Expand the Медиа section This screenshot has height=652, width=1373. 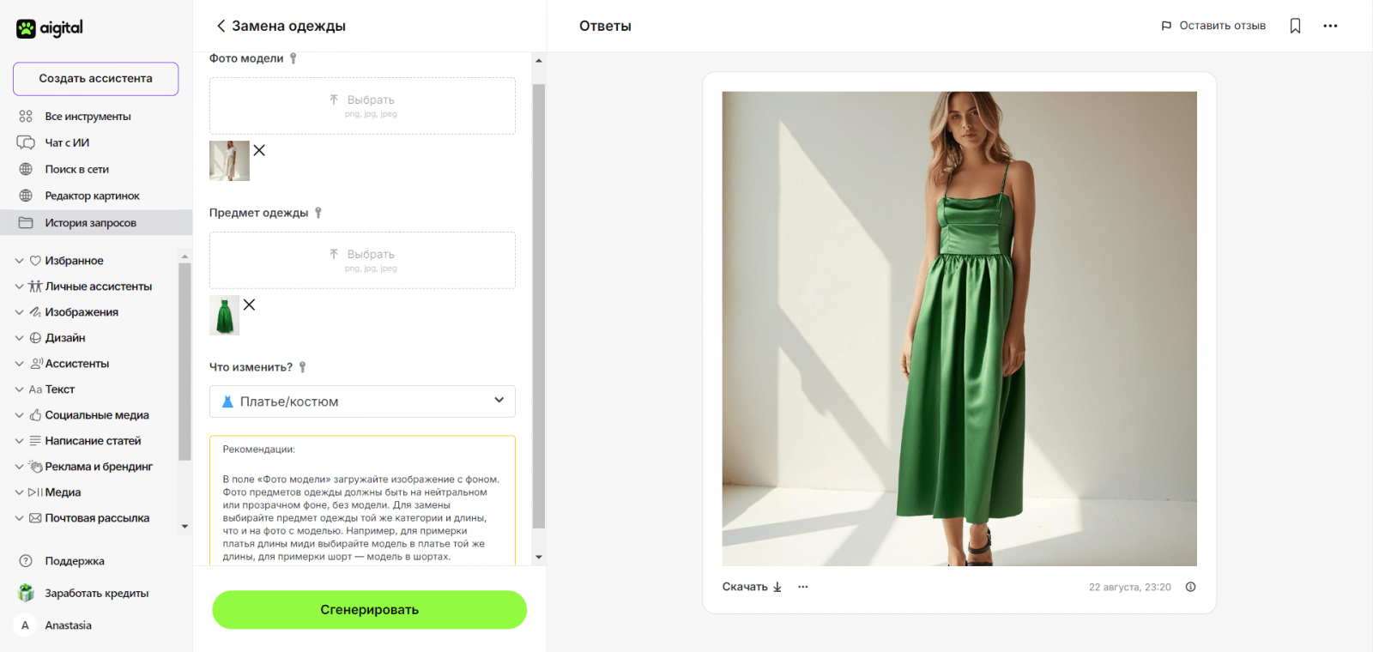point(19,492)
